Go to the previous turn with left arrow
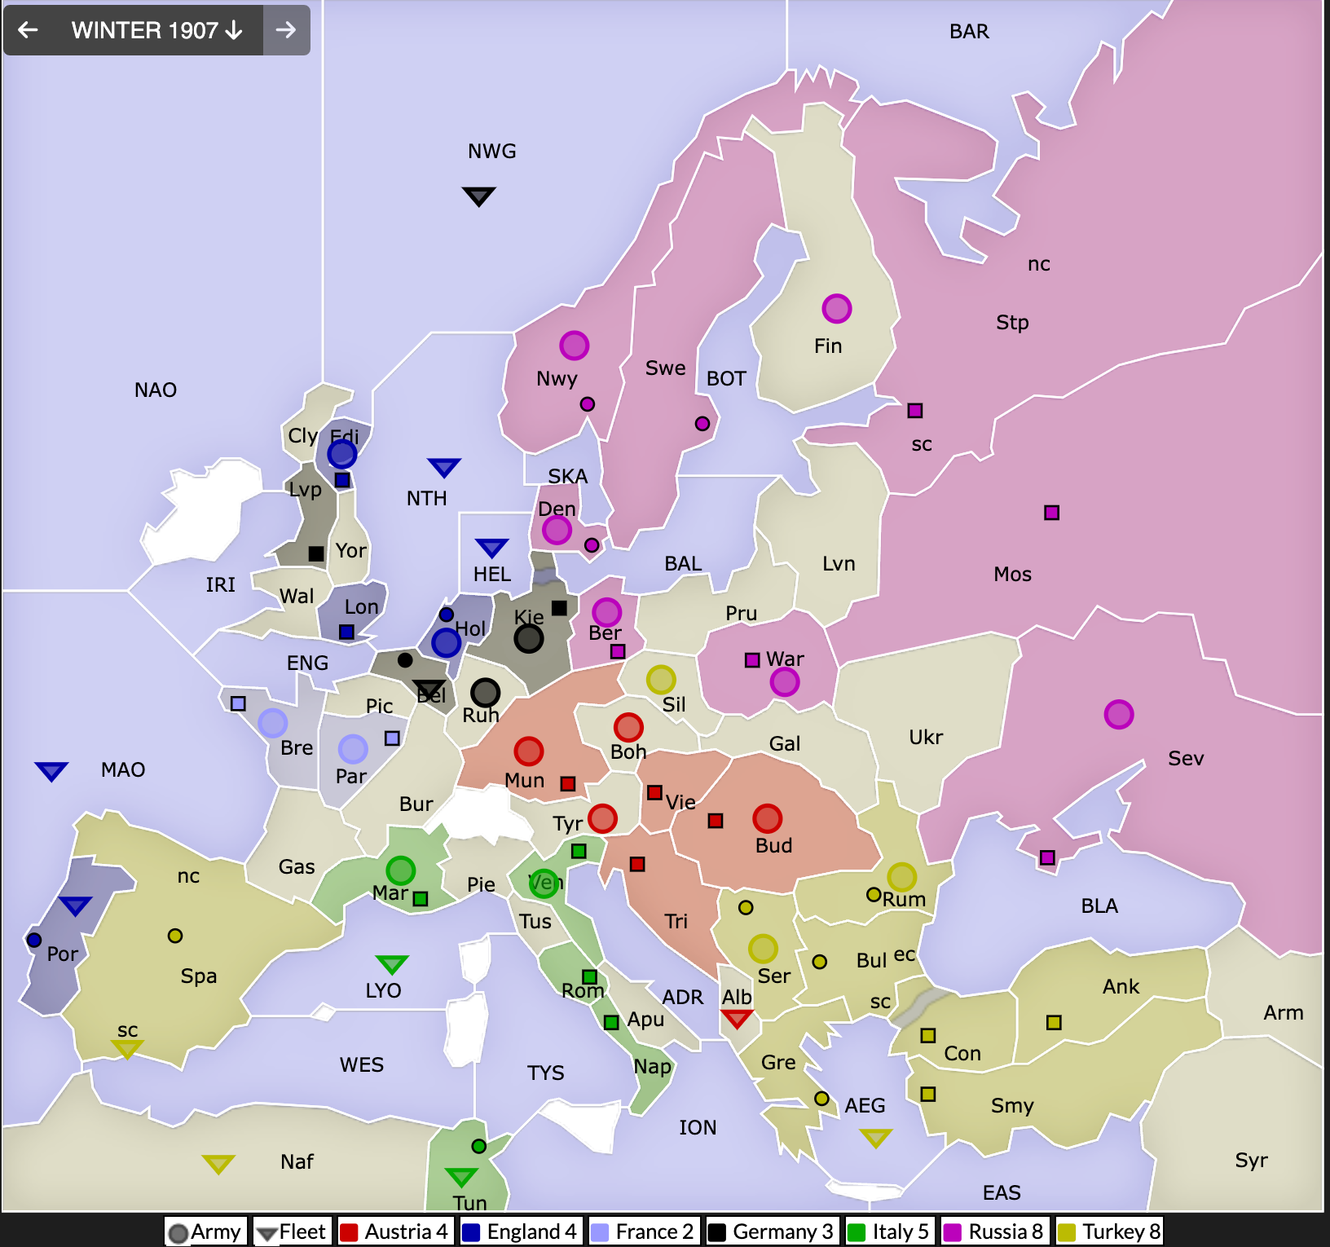1330x1247 pixels. tap(29, 30)
